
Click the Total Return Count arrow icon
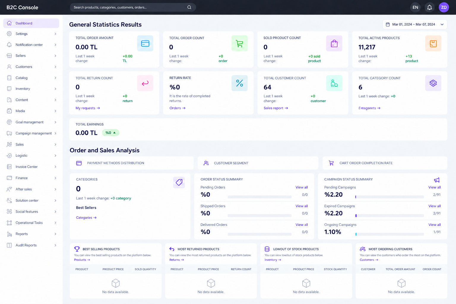click(x=145, y=83)
